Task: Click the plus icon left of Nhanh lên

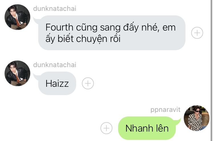Action: [x=106, y=128]
